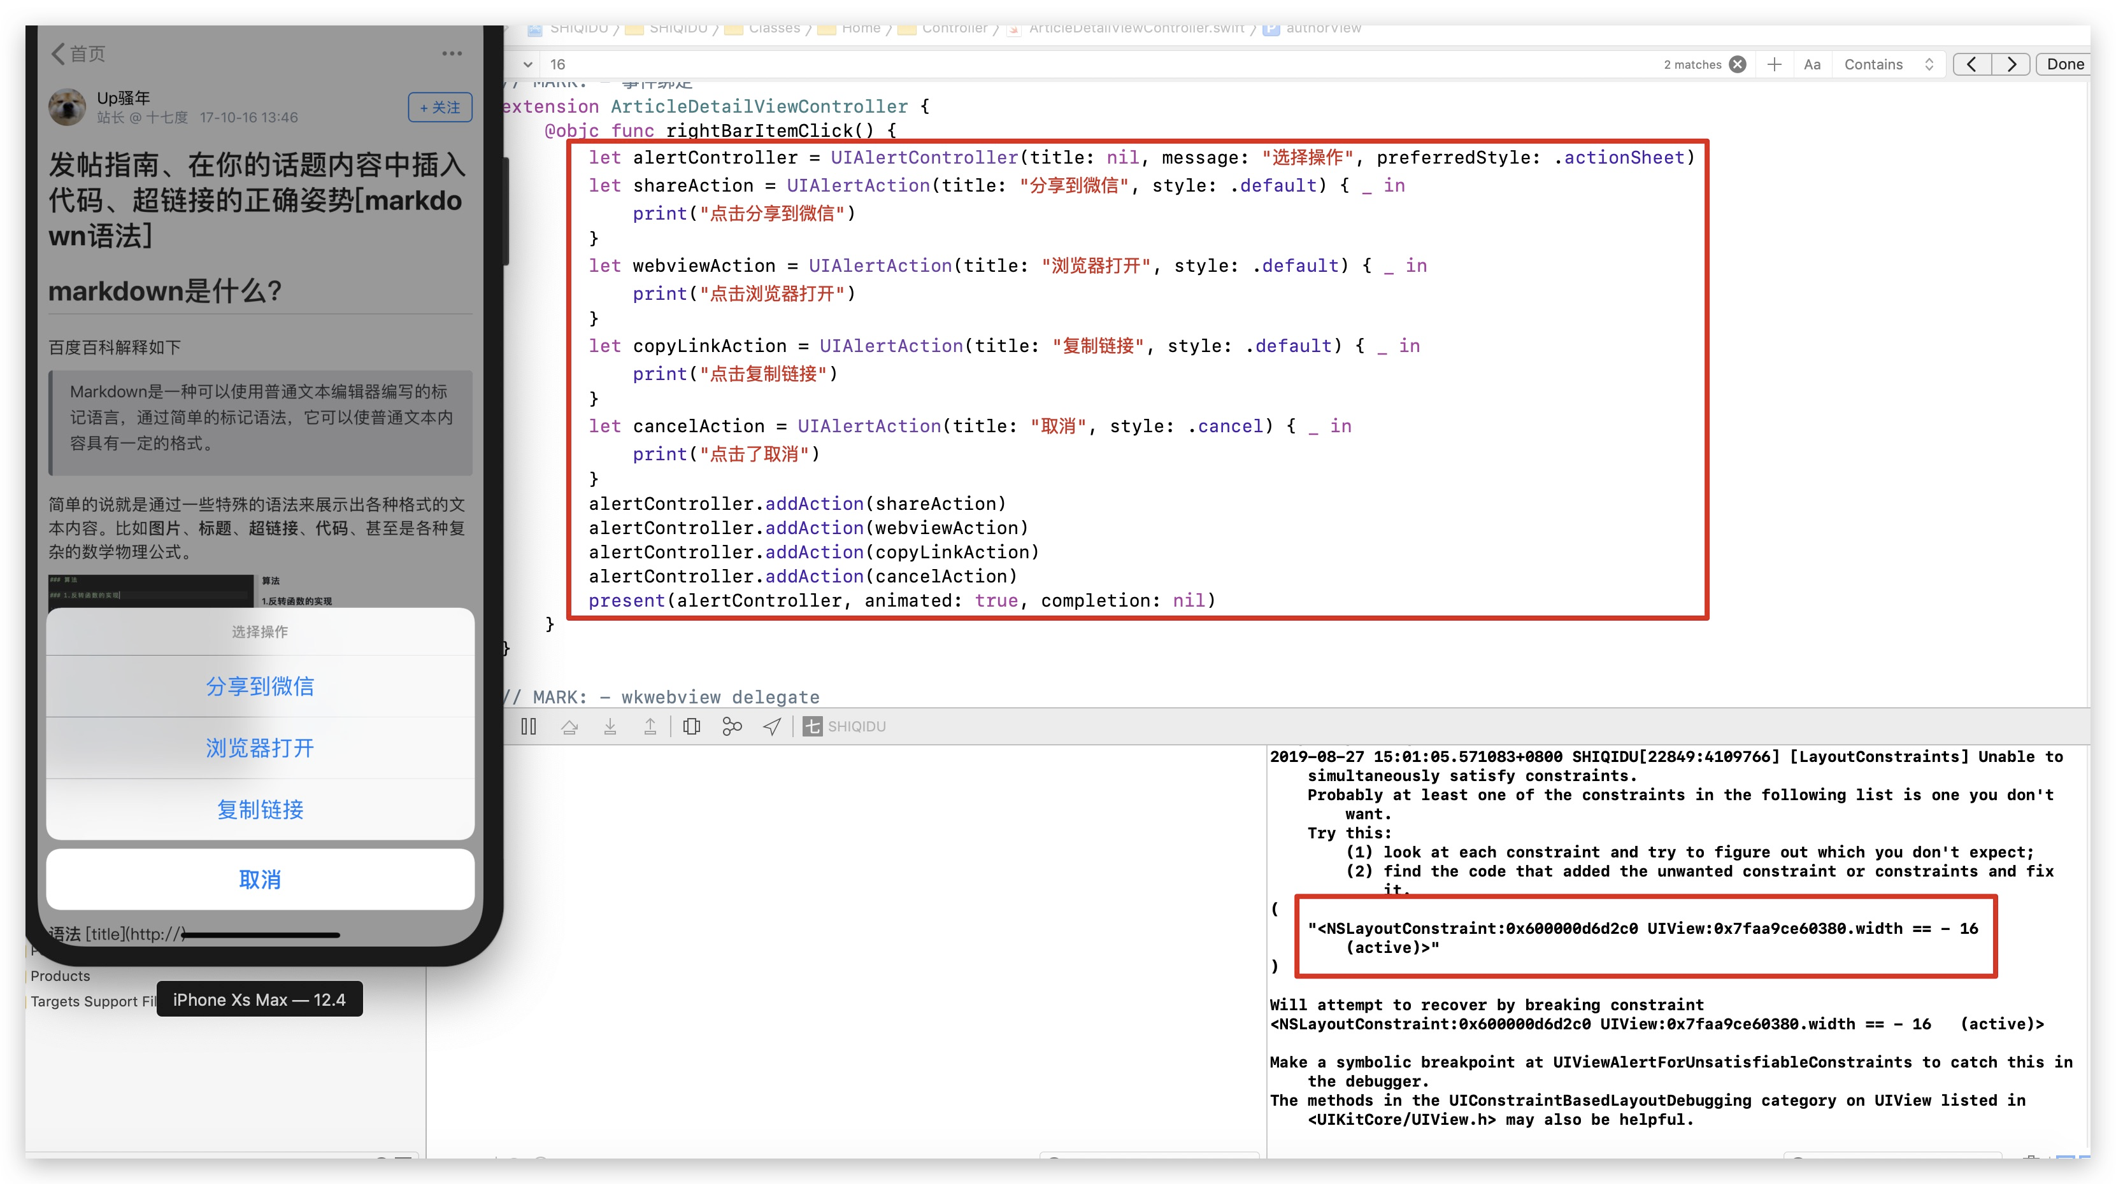The width and height of the screenshot is (2116, 1184).
Task: Click the Step Out debug icon
Action: 650,727
